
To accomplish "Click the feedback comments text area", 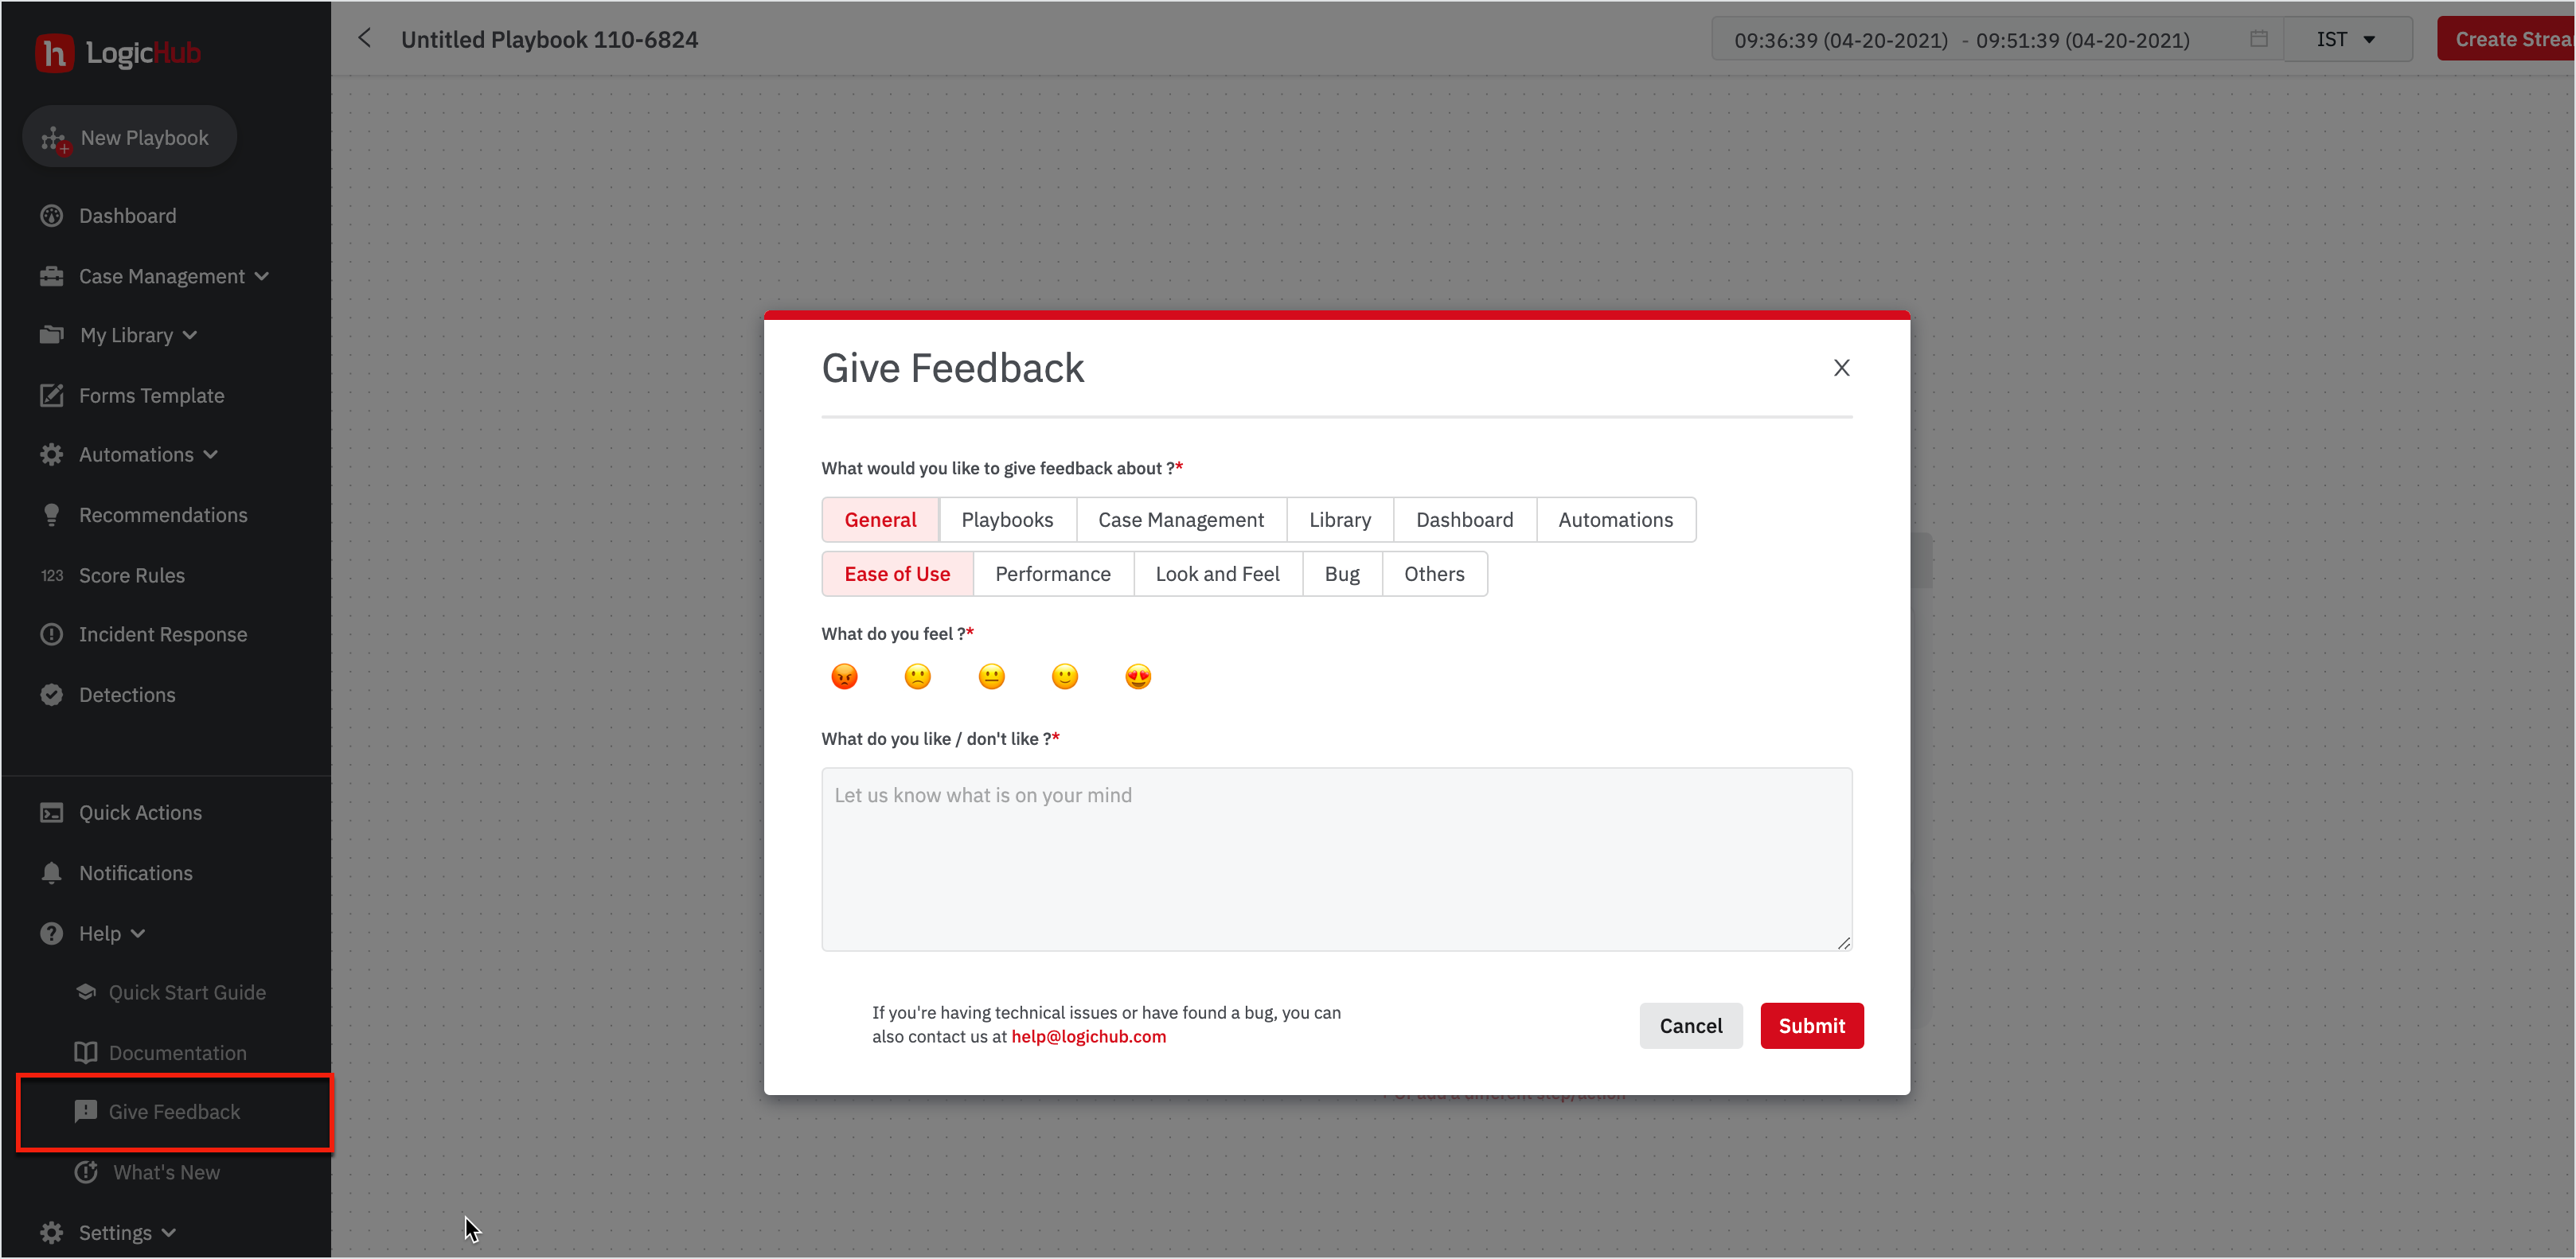I will pos(1336,859).
